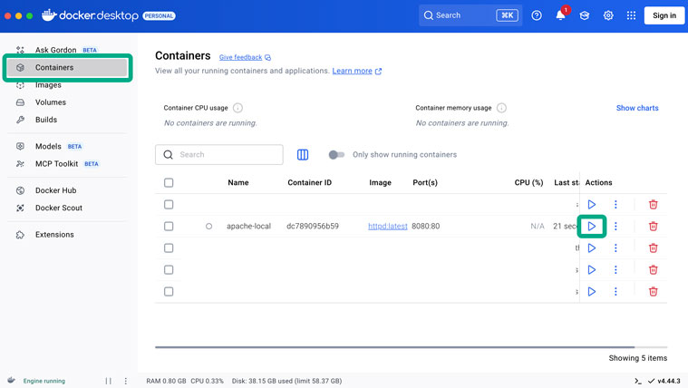Viewport: 688px width, 388px height.
Task: Open MCP Toolkit in the sidebar
Action: [x=67, y=164]
